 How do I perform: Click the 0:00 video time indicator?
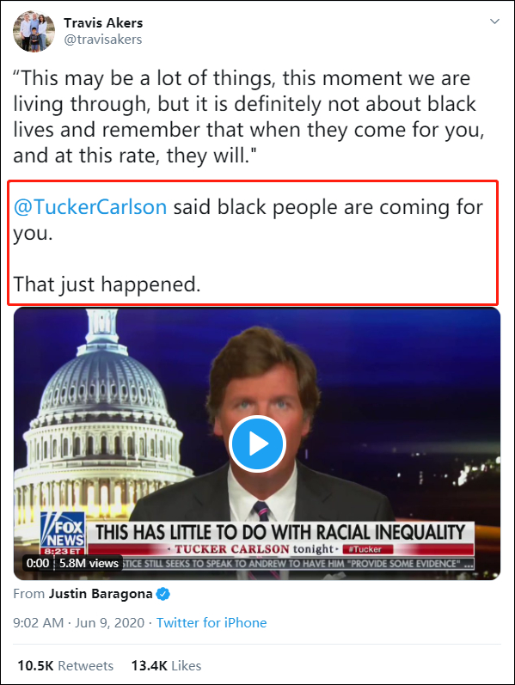pyautogui.click(x=38, y=563)
